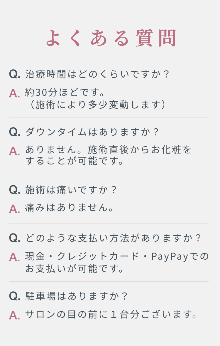Screen dimensions: 220x346
Task: Select the answer text 約30分ほどです
Action: [65, 92]
